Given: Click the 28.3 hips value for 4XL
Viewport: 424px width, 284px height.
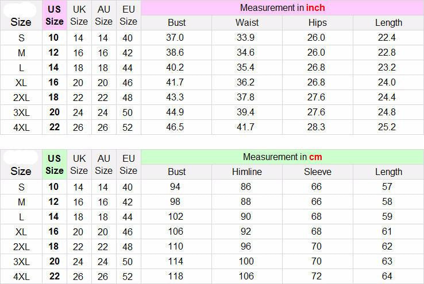Looking at the screenshot, I should 316,127.
